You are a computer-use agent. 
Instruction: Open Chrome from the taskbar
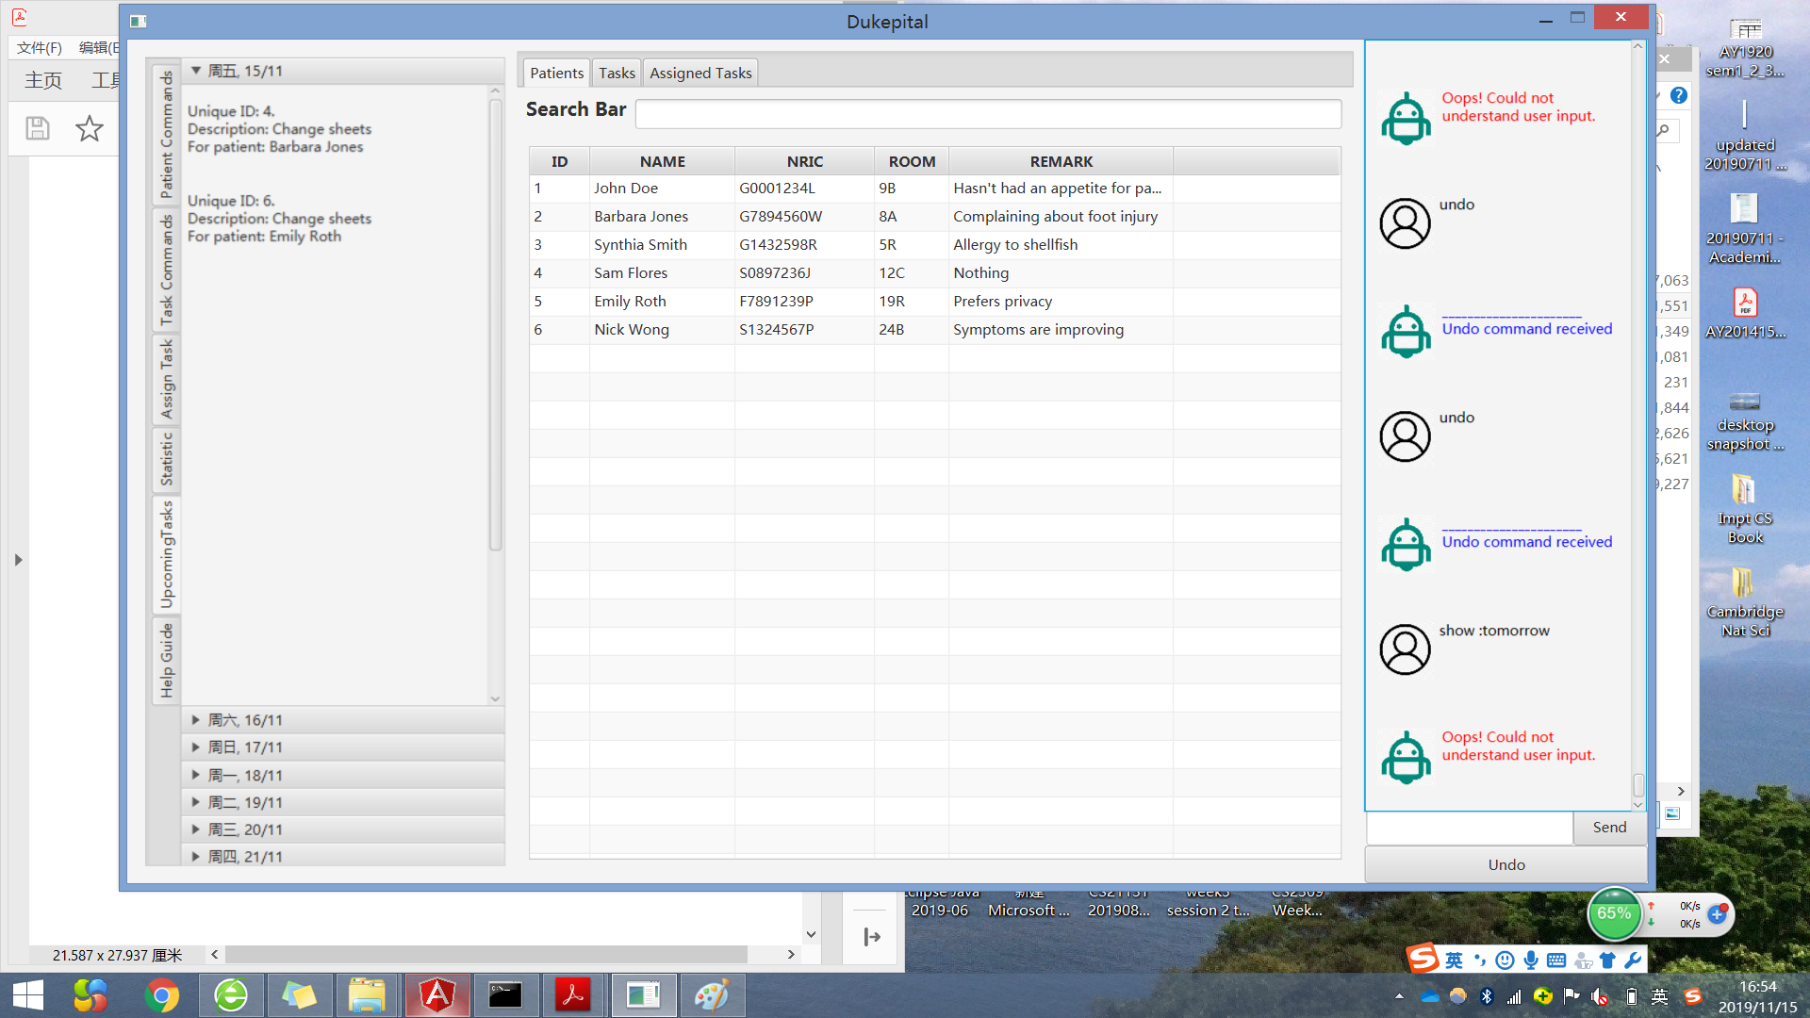(x=162, y=995)
